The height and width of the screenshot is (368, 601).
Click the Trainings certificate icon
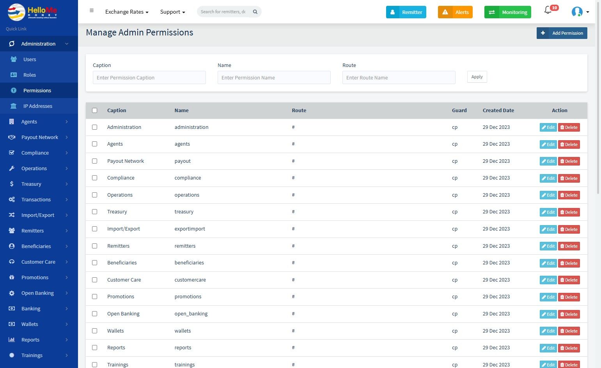click(12, 355)
